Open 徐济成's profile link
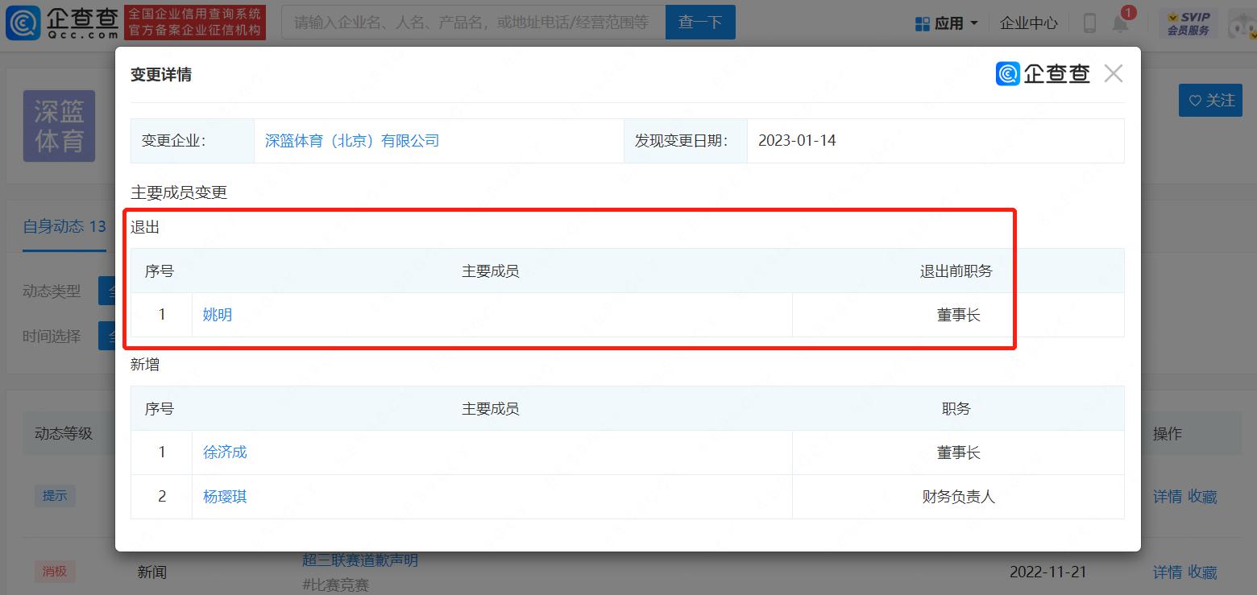The image size is (1257, 595). pos(225,452)
